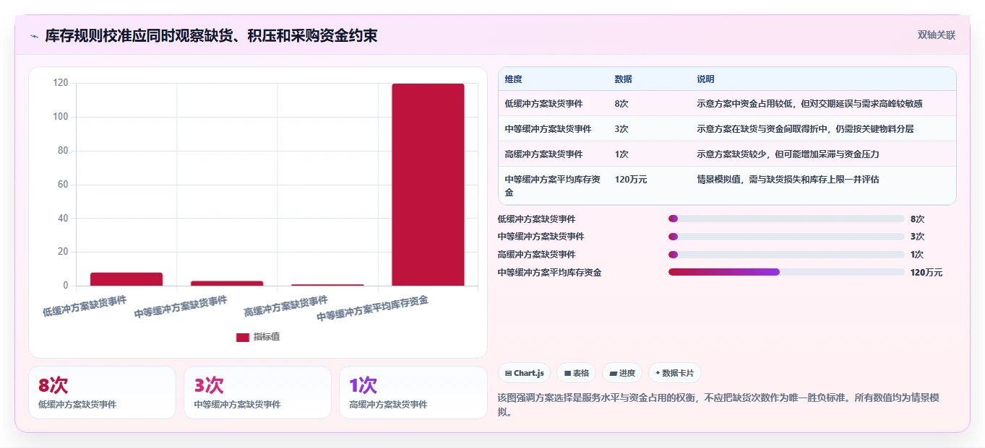The height and width of the screenshot is (448, 985).
Task: Click the description starting 情景模拟值
Action: (x=788, y=179)
